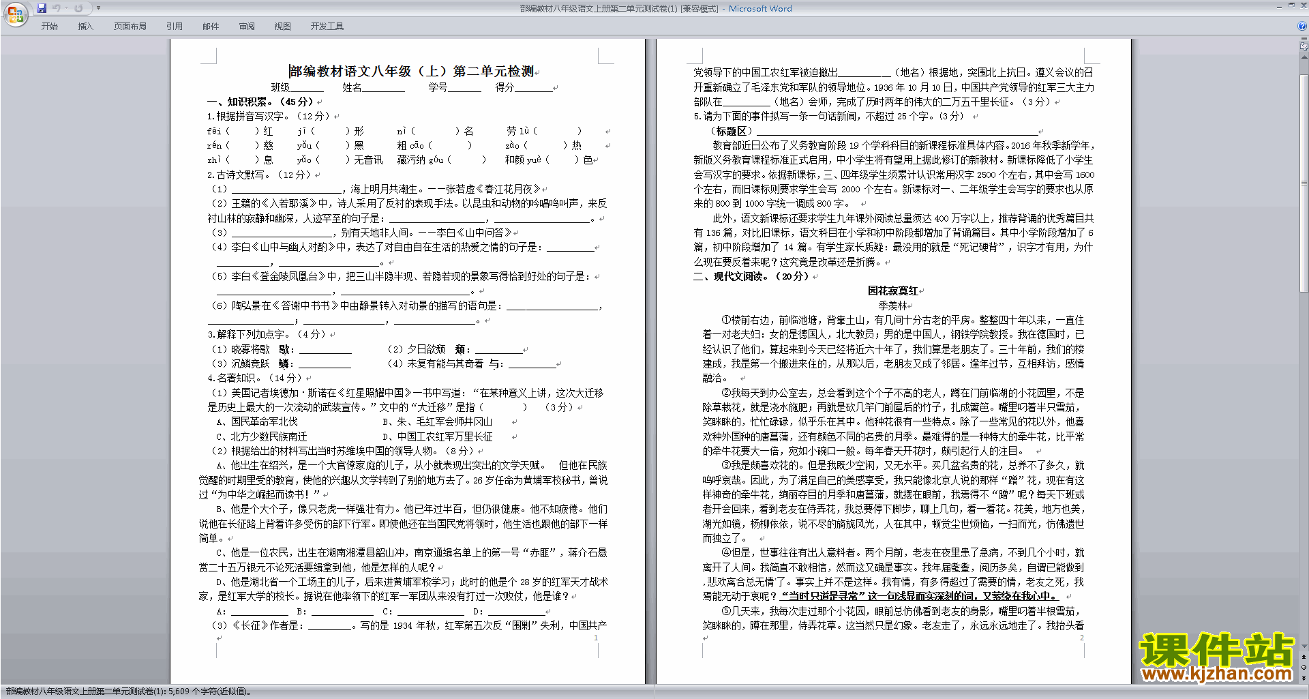Click text 2.古诗文默写。(12分)

pyautogui.click(x=260, y=175)
